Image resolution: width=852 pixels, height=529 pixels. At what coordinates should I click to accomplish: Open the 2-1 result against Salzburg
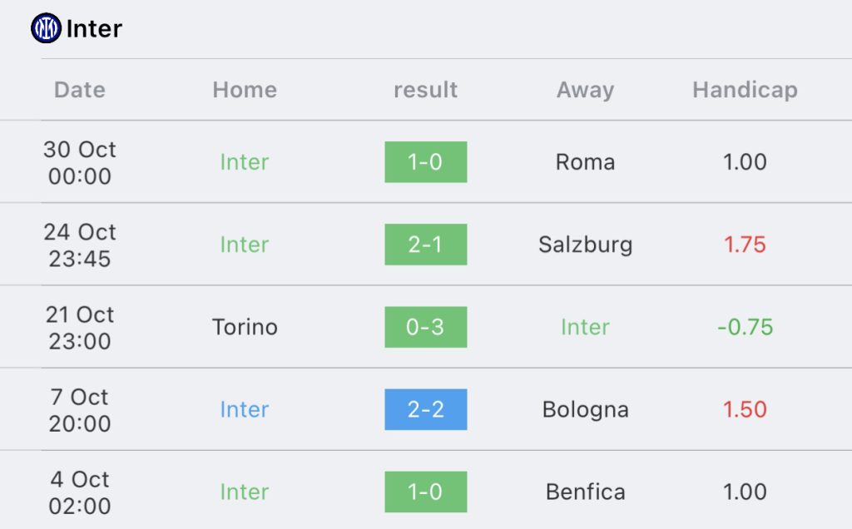(425, 245)
